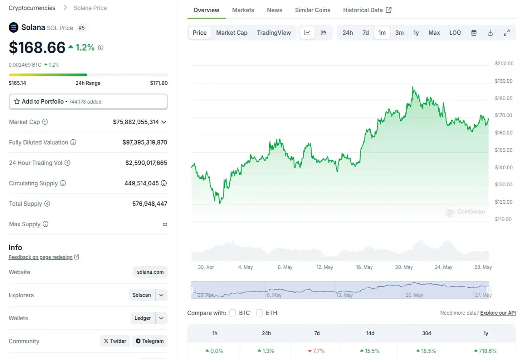Screen dimensions: 522x359
Task: Show Fully Diluted Valuation info icon
Action: (73, 142)
